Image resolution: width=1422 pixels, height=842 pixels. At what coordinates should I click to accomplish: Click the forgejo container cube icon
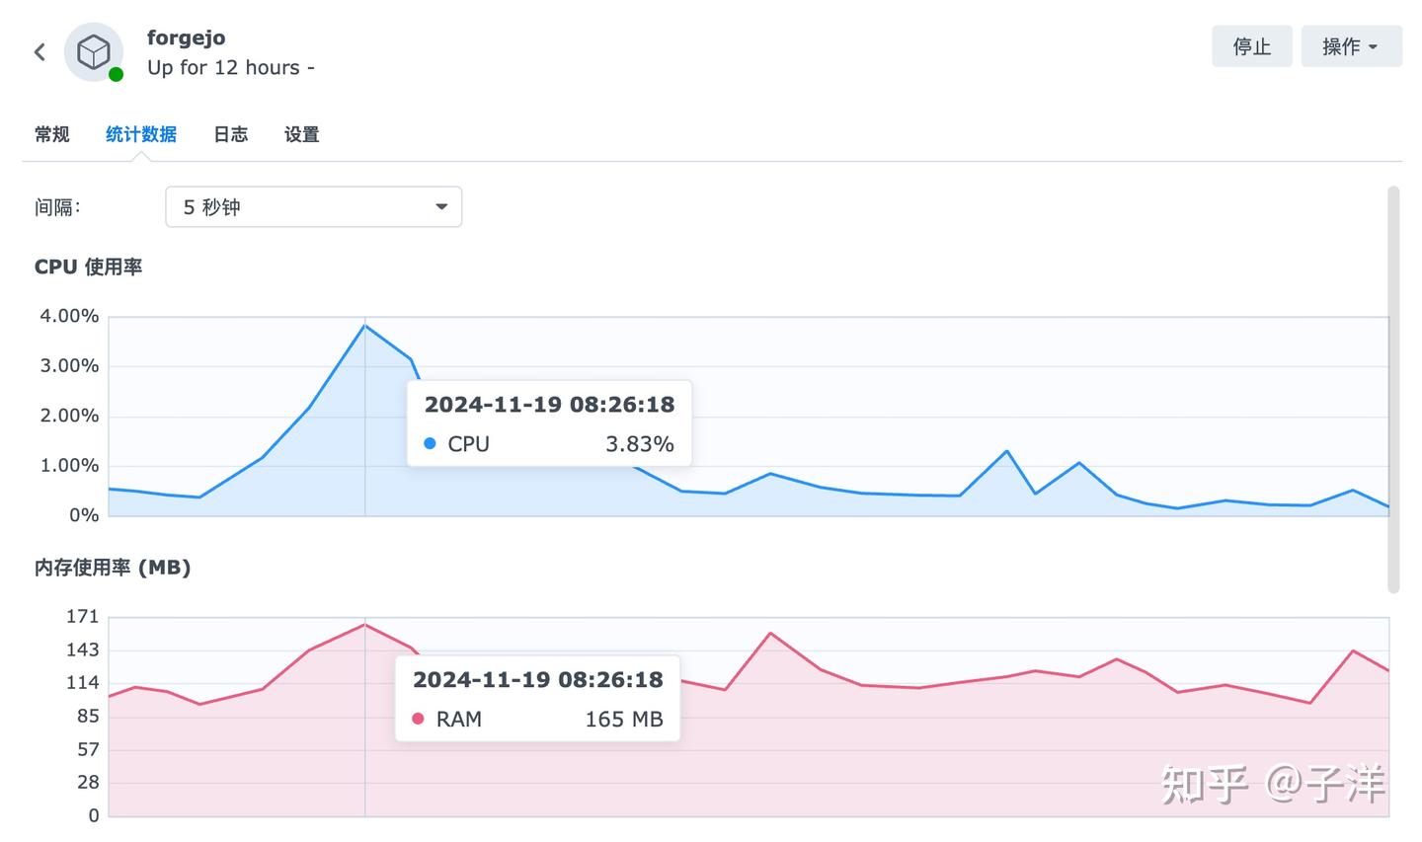click(94, 51)
